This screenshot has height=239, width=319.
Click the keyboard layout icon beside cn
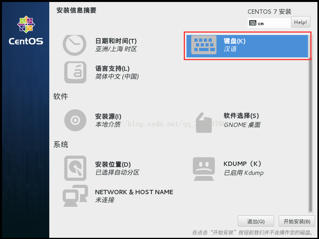(253, 23)
